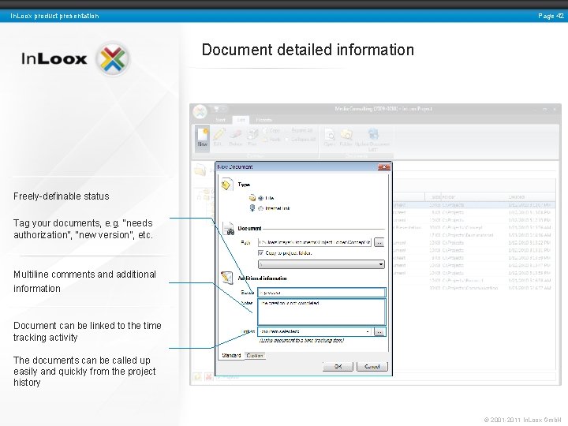This screenshot has height=426, width=568.
Task: Toggle Copy to project folder checkbox
Action: tap(261, 253)
